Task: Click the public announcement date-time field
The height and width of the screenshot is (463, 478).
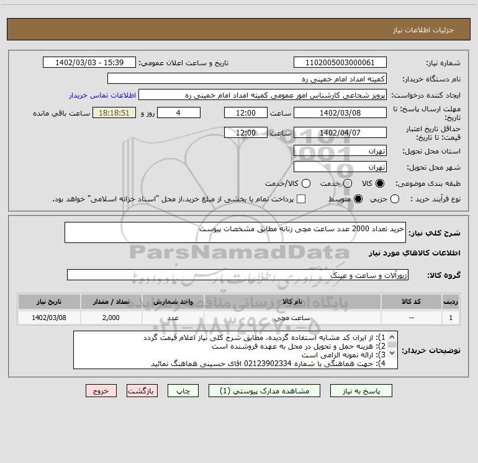Action: click(x=89, y=62)
